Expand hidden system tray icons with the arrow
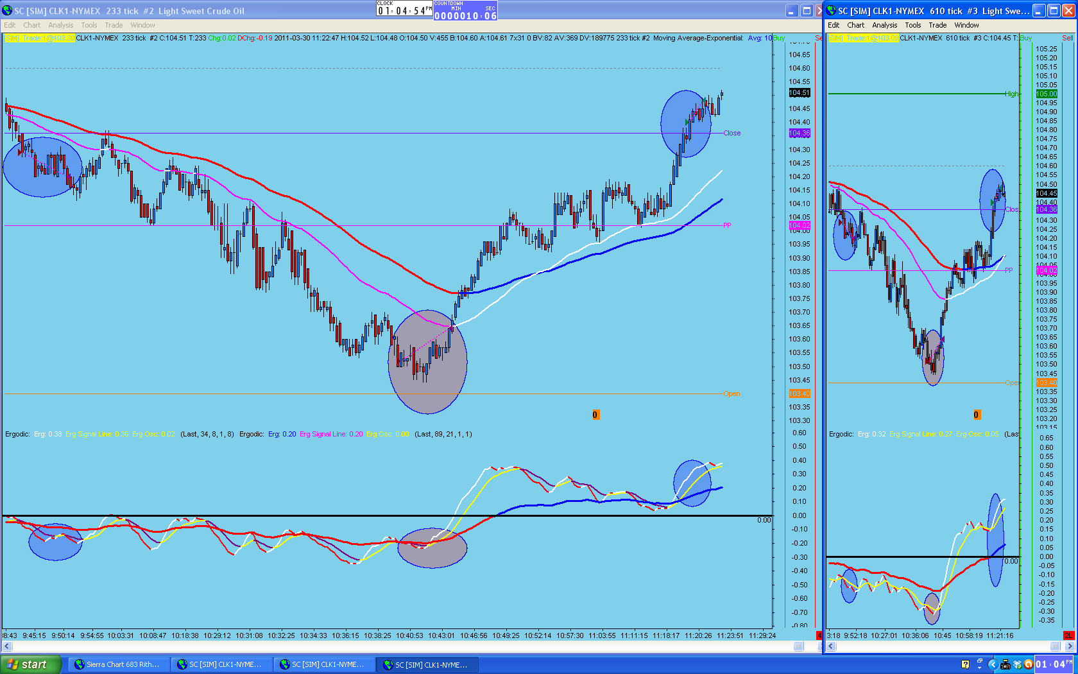This screenshot has width=1078, height=674. (993, 664)
